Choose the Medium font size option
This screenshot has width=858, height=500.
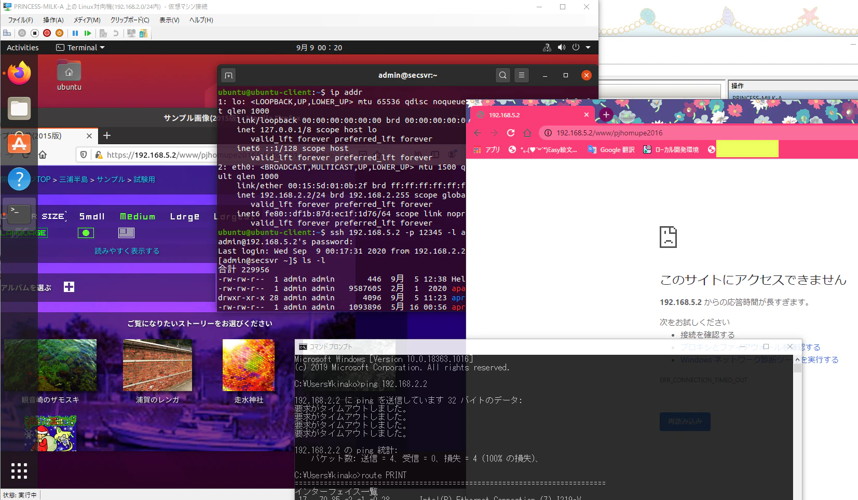click(x=138, y=216)
